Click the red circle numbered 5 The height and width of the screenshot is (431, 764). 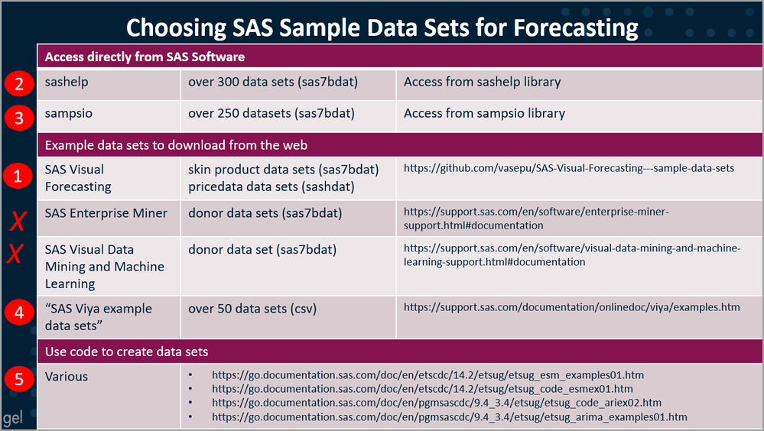[17, 378]
